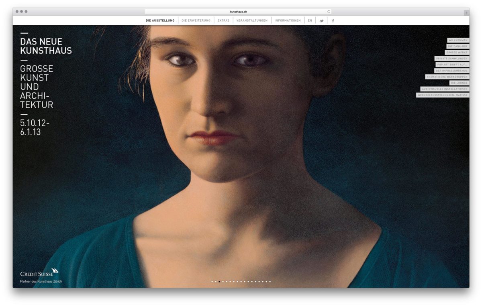This screenshot has width=482, height=306.
Task: Go to the Extras menu item
Action: pos(223,20)
